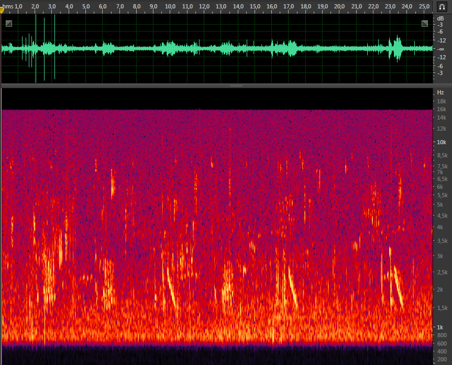Click the 6k mark on the frequency scale
Viewport: 452px width, 365px height.
[440, 187]
